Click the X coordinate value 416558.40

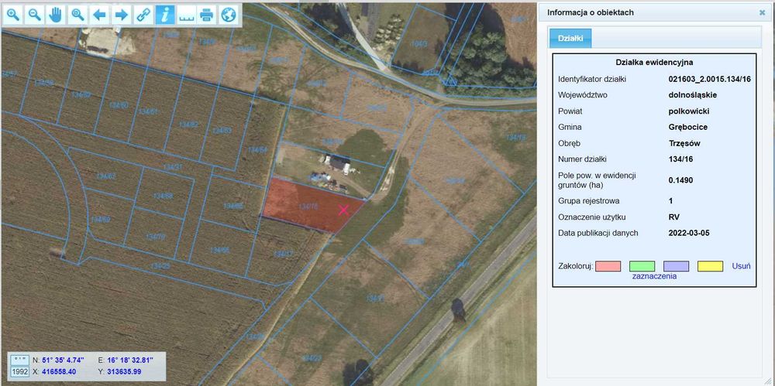pyautogui.click(x=59, y=371)
